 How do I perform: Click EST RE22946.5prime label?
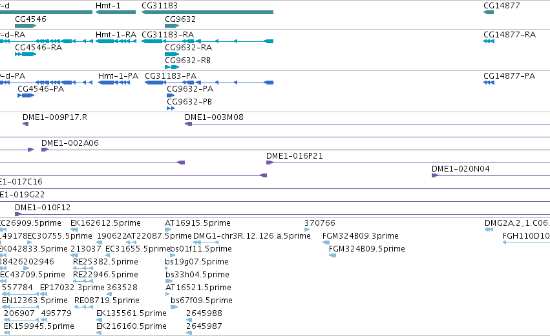tap(105, 275)
